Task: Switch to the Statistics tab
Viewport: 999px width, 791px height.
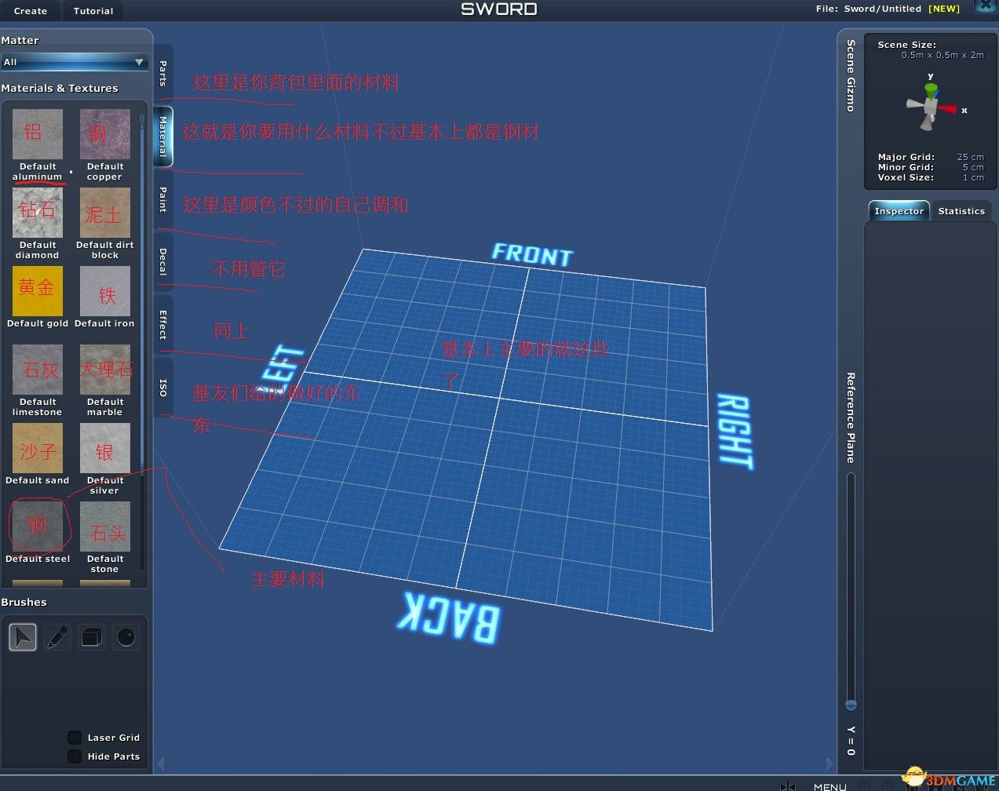Action: 961,211
